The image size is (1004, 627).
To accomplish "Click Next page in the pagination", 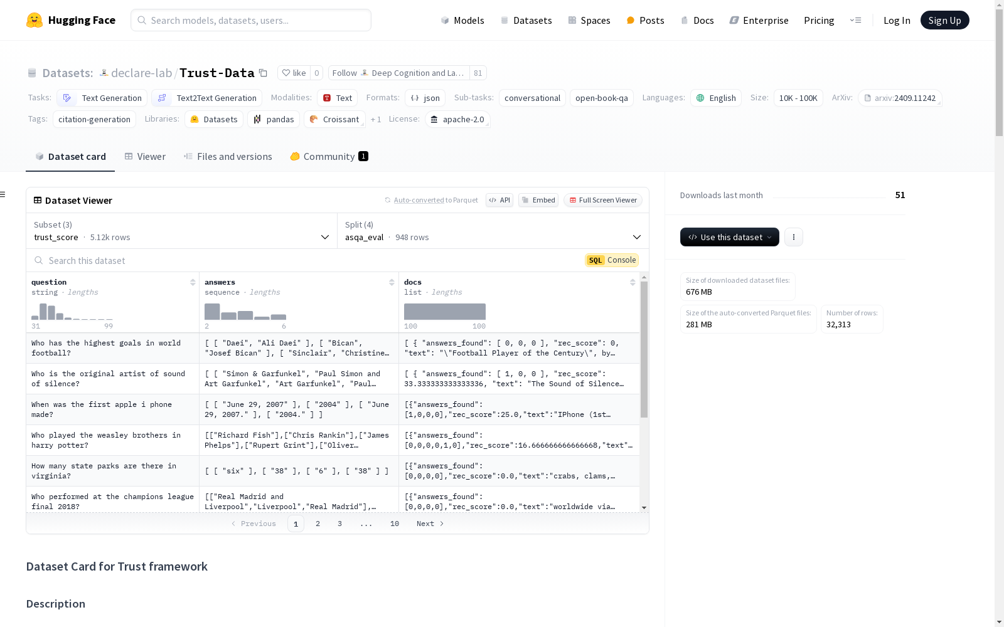I will [x=430, y=524].
